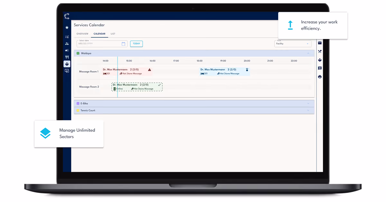Screen dimensions: 386x202
Task: Open the green dashed booking in Massage Room 2
Action: [137, 87]
